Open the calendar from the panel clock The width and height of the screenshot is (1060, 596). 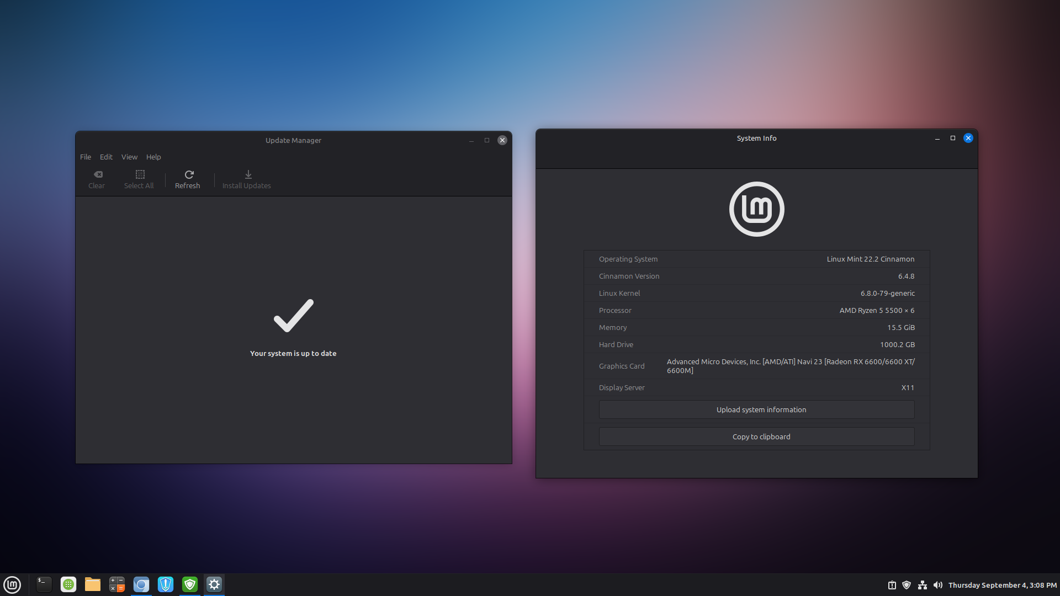[1002, 585]
